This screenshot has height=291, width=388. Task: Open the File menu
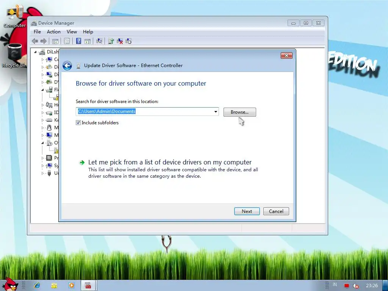(x=38, y=32)
